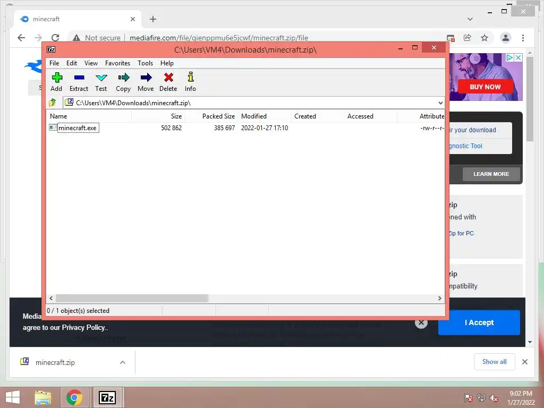544x408 pixels.
Task: Sort by the Modified column
Action: coord(265,116)
